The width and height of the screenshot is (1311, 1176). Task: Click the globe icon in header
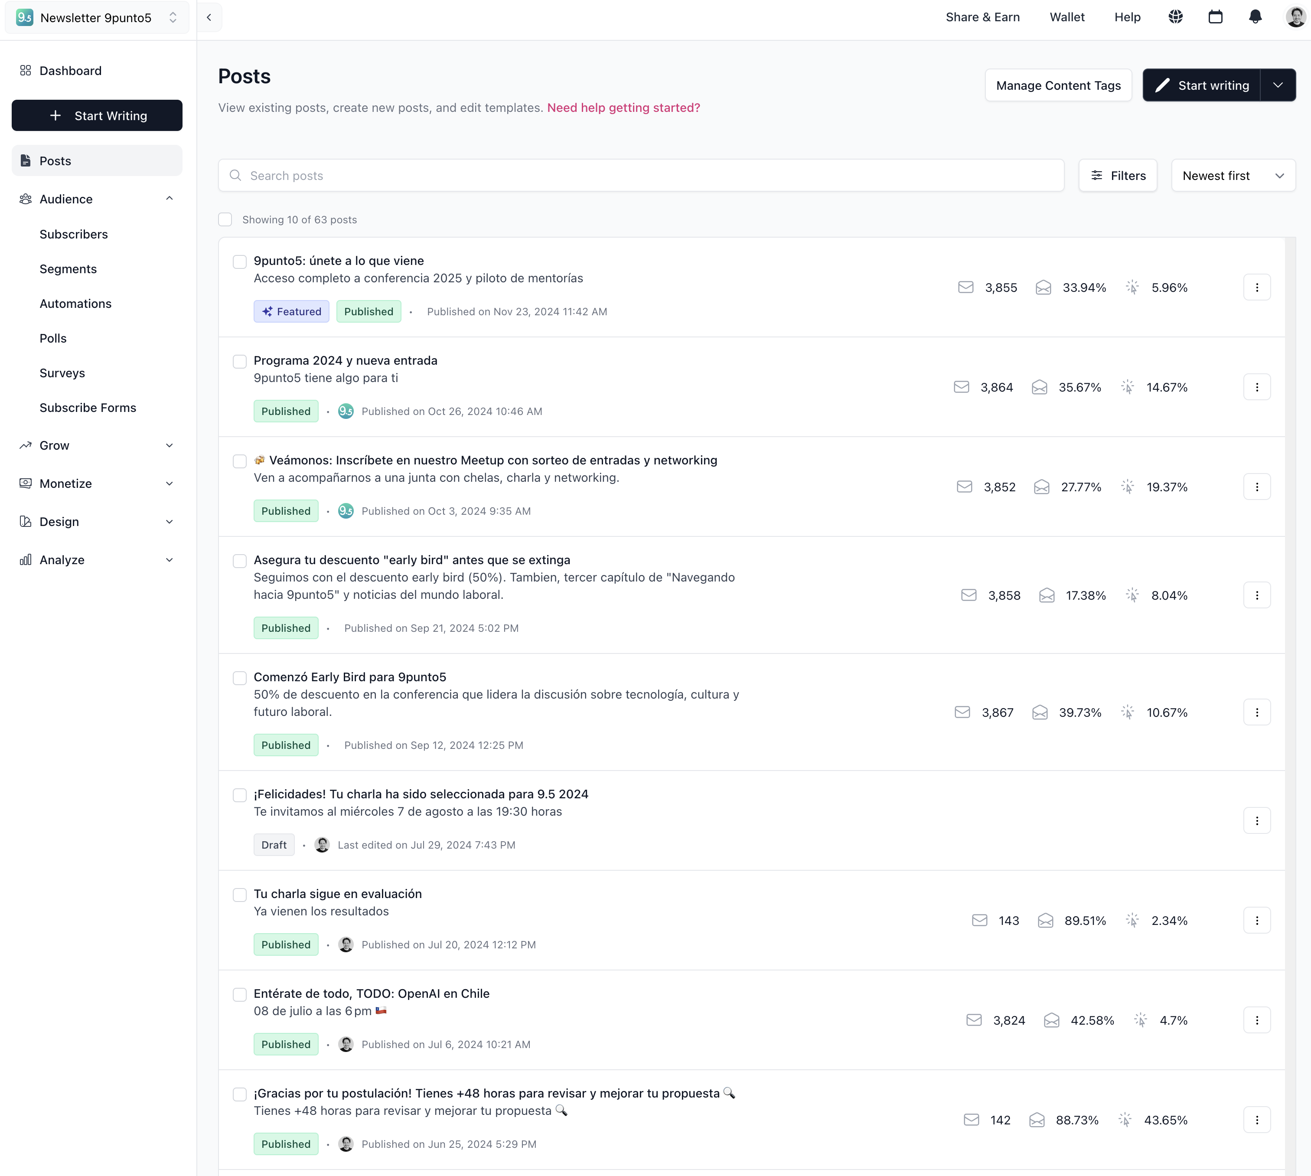(1175, 17)
